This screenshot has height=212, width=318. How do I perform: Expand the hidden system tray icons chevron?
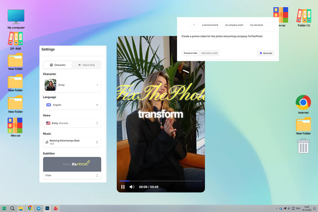276,208
